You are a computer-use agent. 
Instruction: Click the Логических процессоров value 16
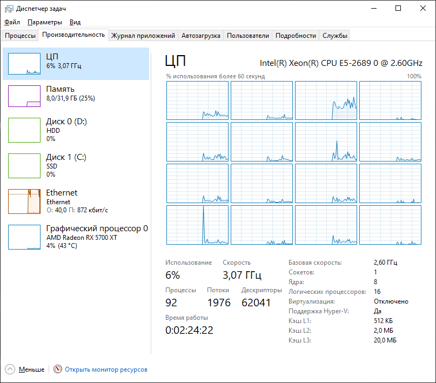tap(377, 292)
